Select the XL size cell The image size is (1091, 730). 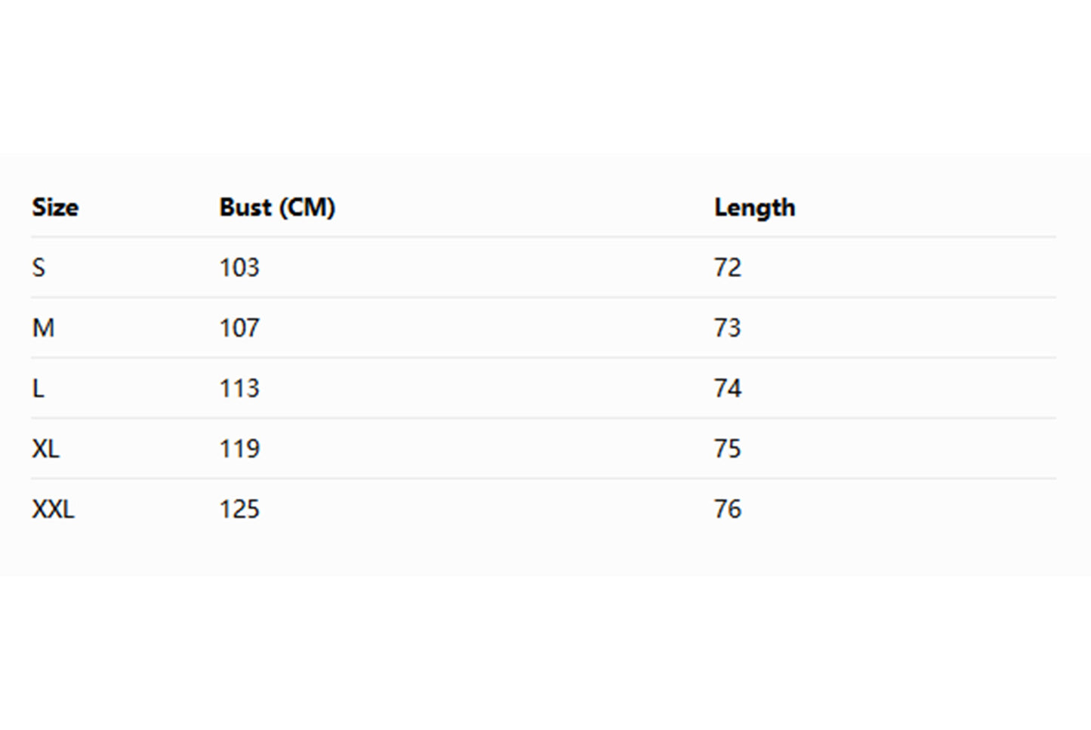[x=45, y=448]
